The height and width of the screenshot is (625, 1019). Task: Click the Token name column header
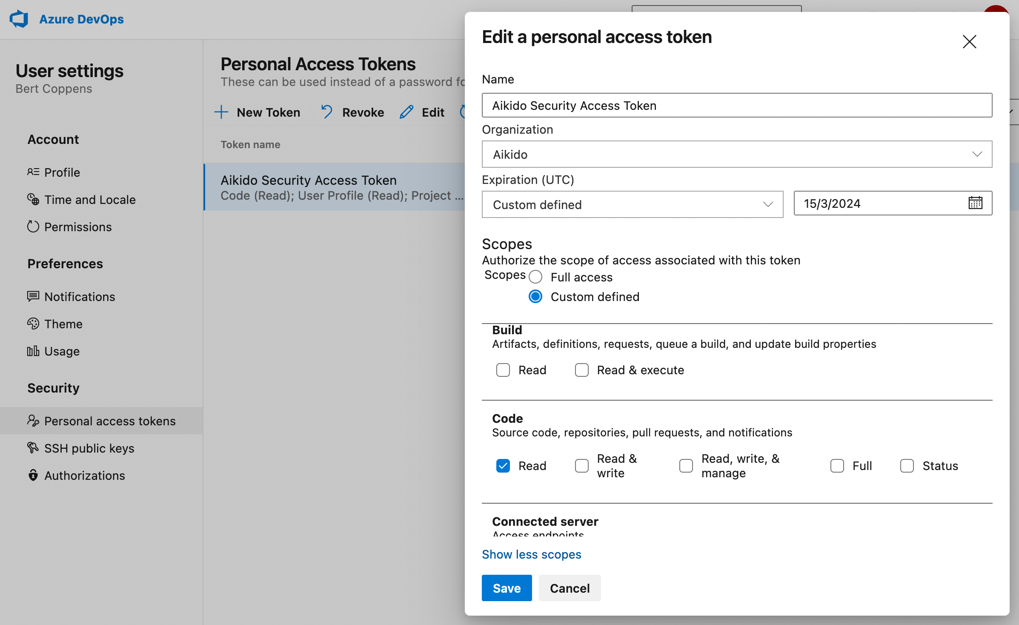coord(250,145)
